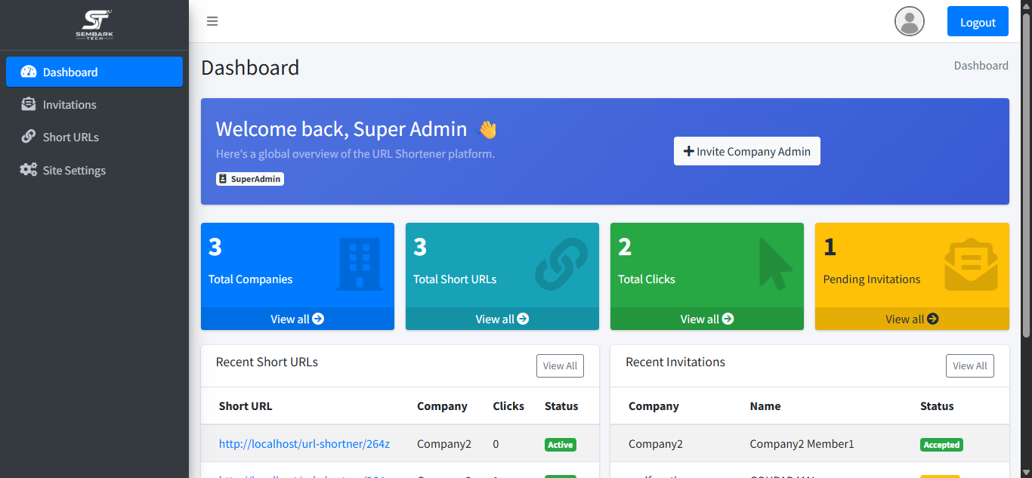View all under Total Clicks card
The image size is (1032, 478).
click(707, 319)
